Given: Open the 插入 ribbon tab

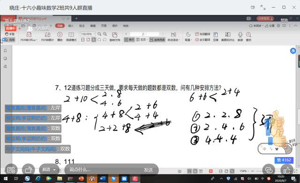Looking at the screenshot, I should coord(71,26).
